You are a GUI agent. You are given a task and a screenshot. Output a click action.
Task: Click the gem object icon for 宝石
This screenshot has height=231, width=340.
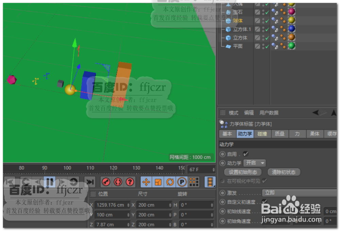[228, 12]
